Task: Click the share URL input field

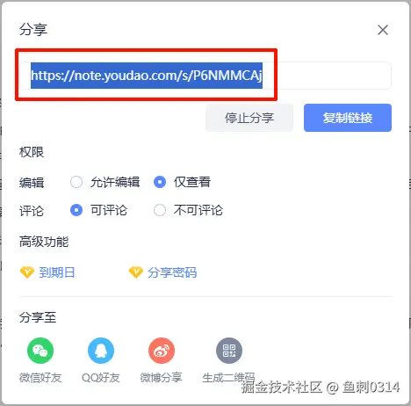Action: click(205, 76)
